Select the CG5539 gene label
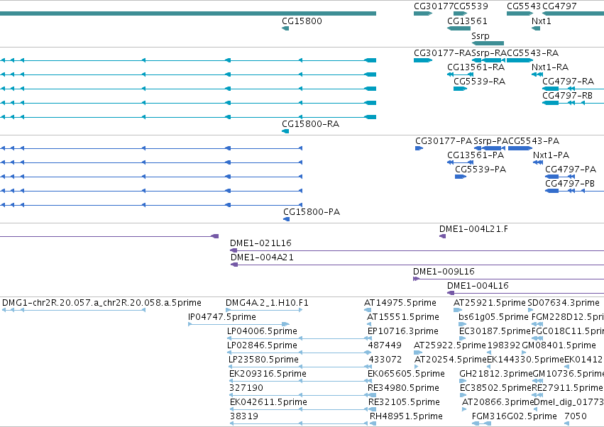The height and width of the screenshot is (427, 604). [x=471, y=6]
